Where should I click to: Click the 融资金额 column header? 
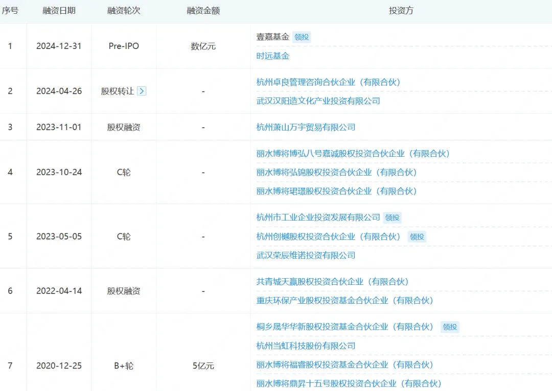click(x=203, y=11)
